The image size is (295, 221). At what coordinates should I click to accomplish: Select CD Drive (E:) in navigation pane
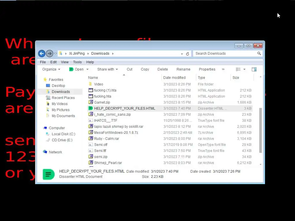pyautogui.click(x=62, y=140)
